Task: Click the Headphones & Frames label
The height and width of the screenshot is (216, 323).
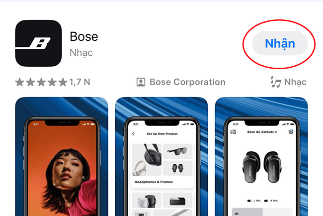Action: point(154,182)
